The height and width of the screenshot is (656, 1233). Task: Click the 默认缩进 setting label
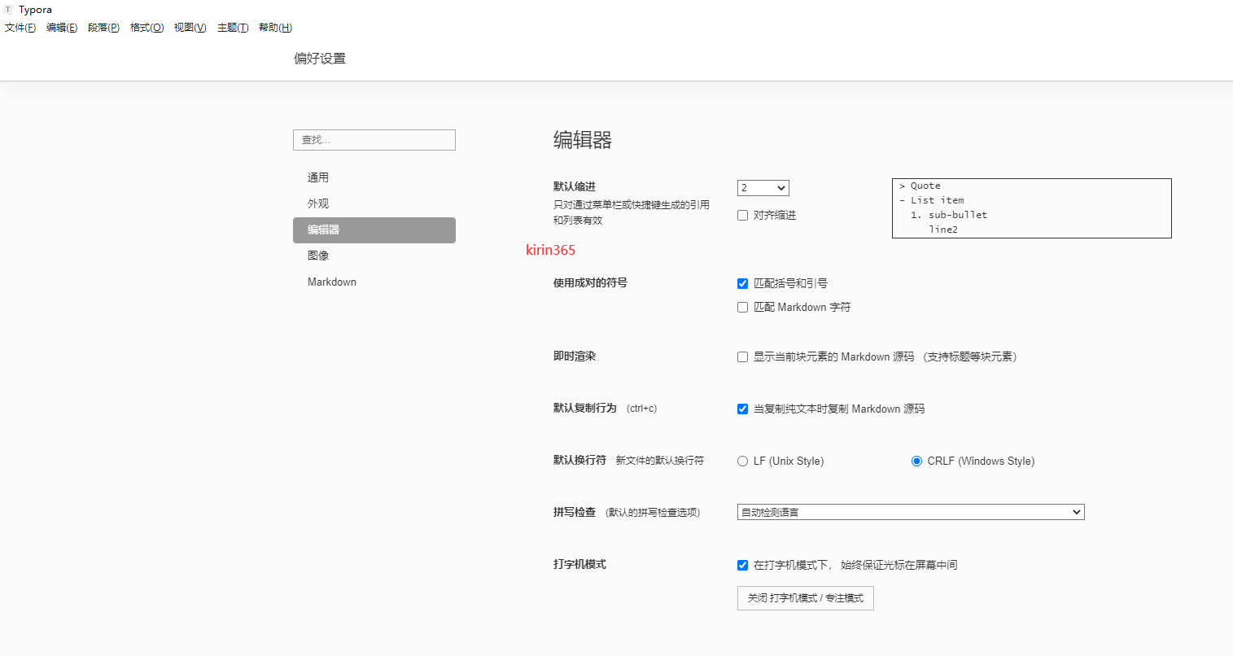tap(575, 186)
